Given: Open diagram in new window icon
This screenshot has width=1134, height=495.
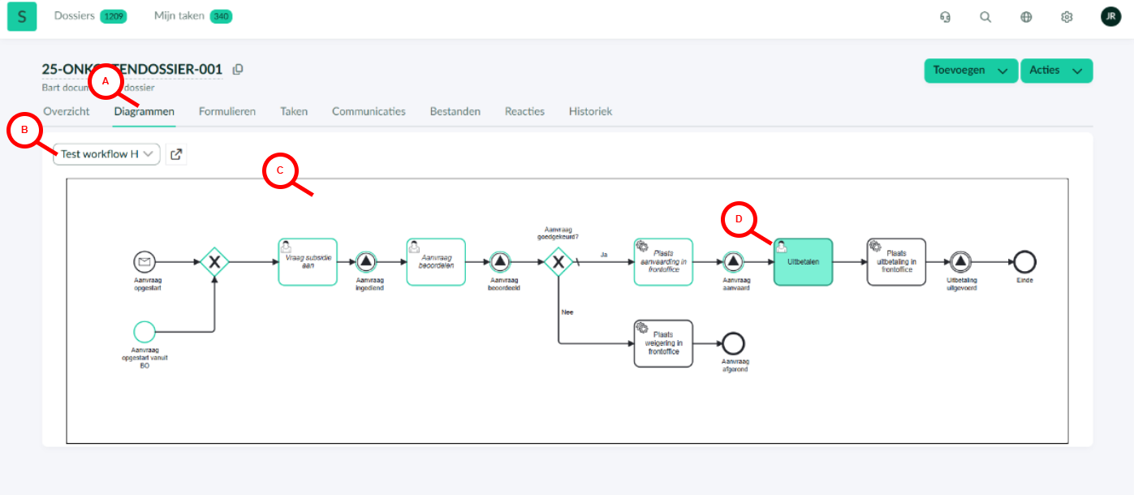Looking at the screenshot, I should click(176, 154).
